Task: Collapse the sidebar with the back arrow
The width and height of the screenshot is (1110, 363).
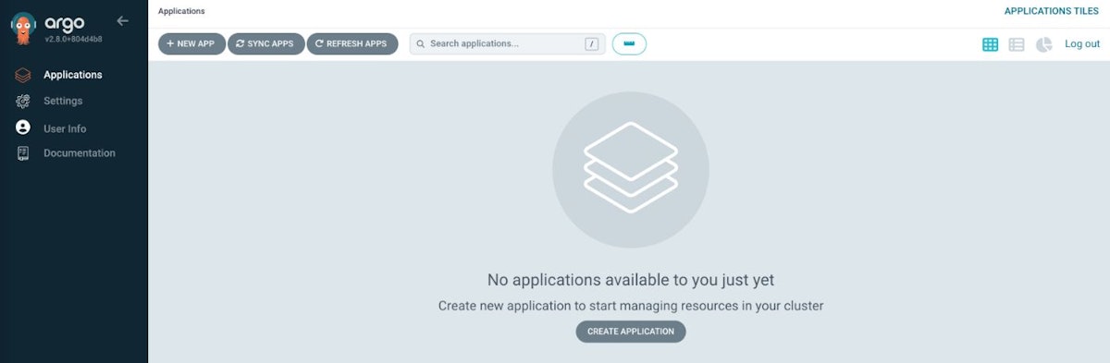Action: coord(122,20)
